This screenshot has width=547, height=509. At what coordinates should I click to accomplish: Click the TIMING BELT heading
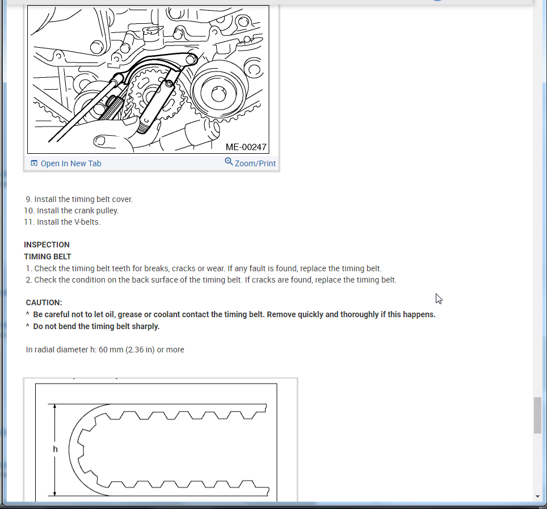click(48, 256)
